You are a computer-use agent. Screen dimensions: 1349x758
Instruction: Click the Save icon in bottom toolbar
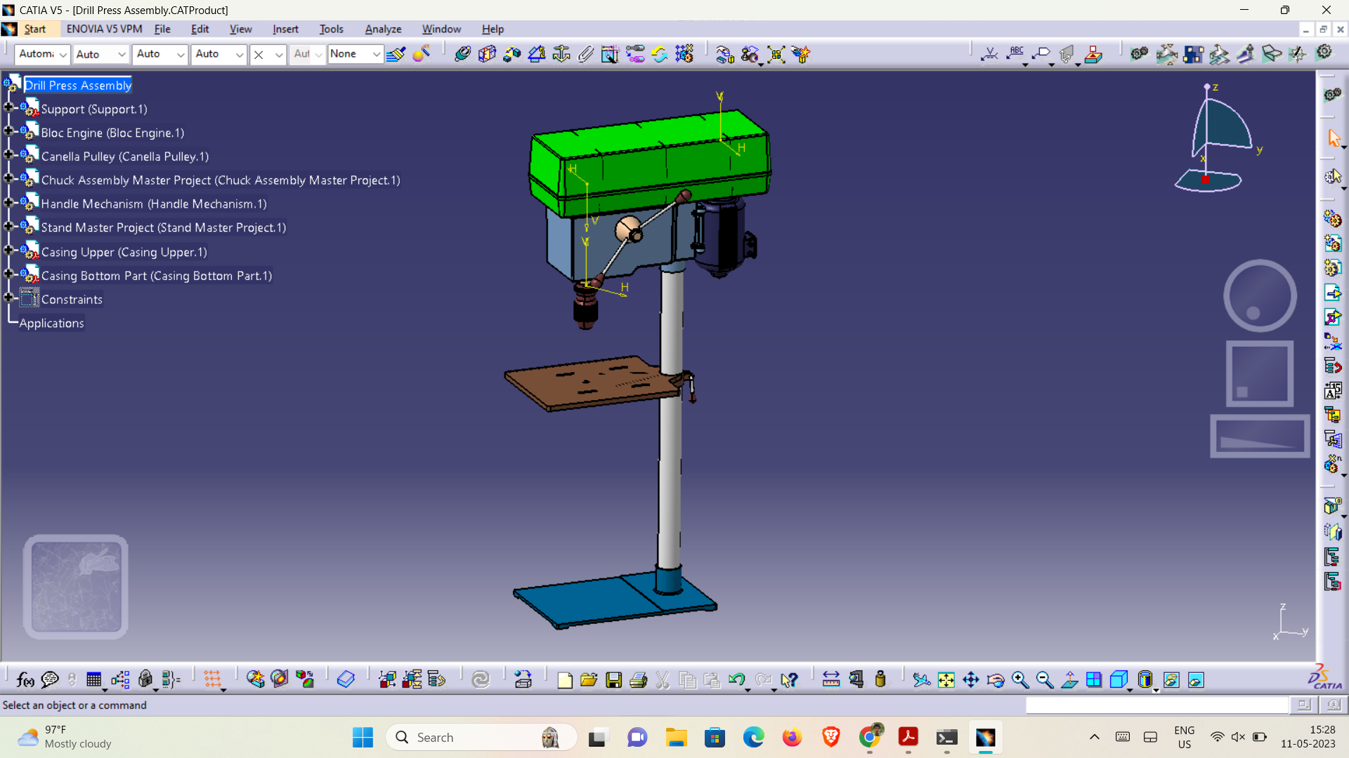(x=613, y=679)
